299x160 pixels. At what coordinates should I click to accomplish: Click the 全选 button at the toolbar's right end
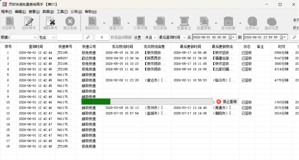tap(296, 19)
